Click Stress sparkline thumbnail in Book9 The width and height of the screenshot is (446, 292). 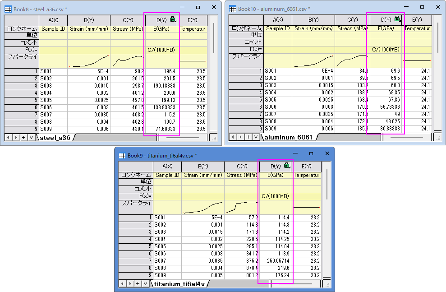tap(242, 207)
